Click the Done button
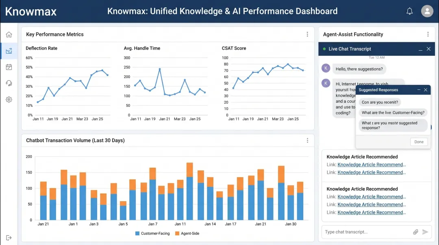This screenshot has height=245, width=439. (419, 142)
